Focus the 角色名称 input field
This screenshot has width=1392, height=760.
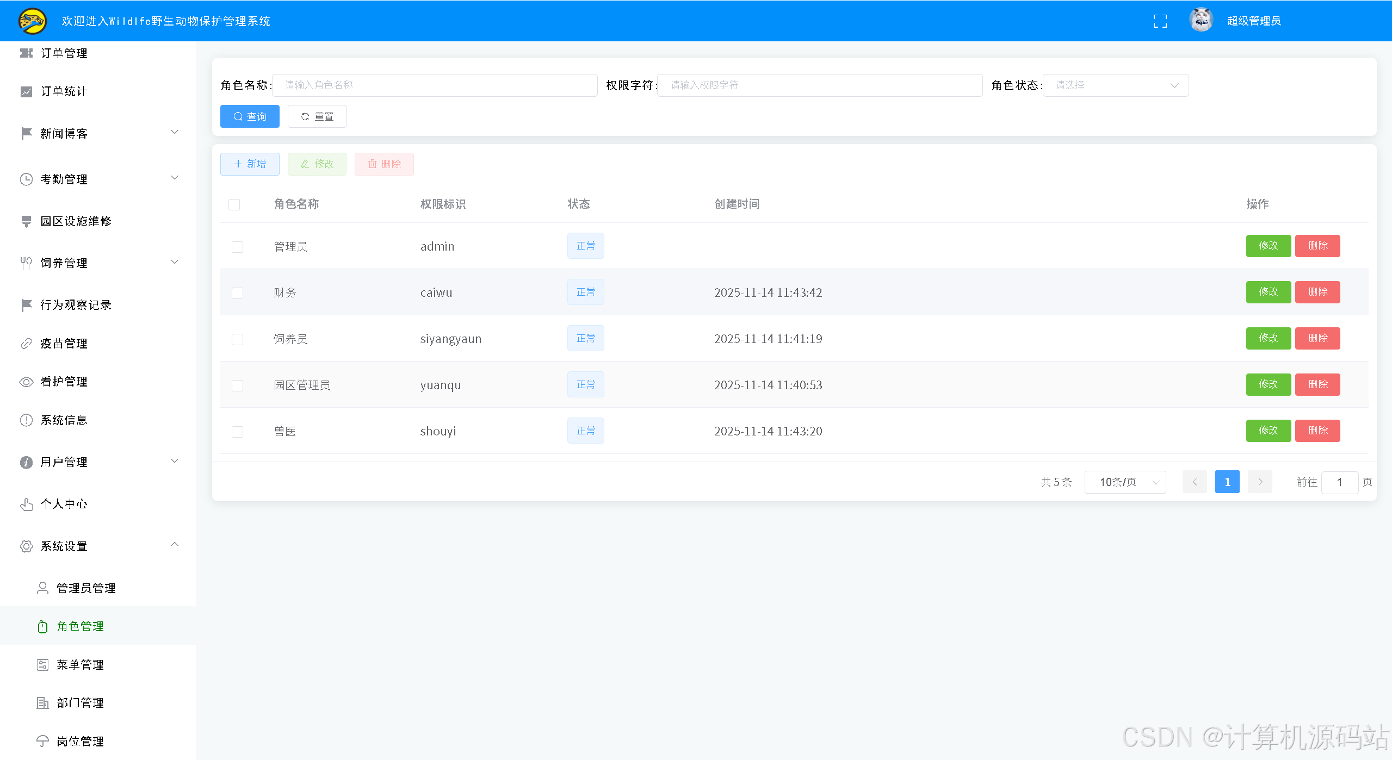tap(435, 85)
